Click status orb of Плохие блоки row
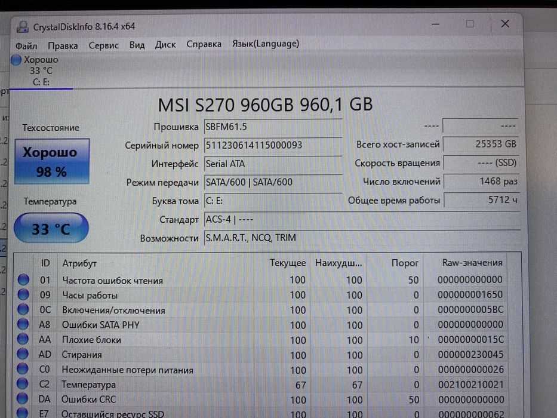Image resolution: width=557 pixels, height=418 pixels. 23,339
